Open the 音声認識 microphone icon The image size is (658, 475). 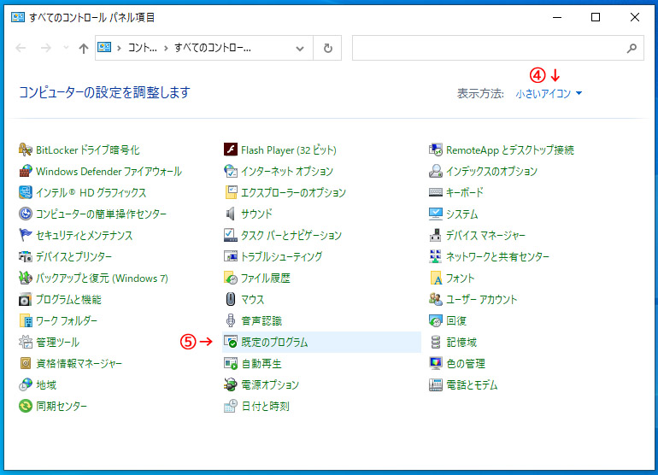pos(231,320)
